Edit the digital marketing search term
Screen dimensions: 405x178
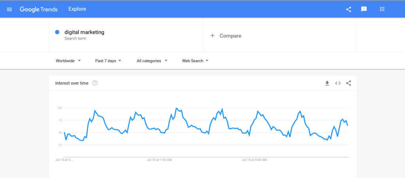tap(85, 32)
